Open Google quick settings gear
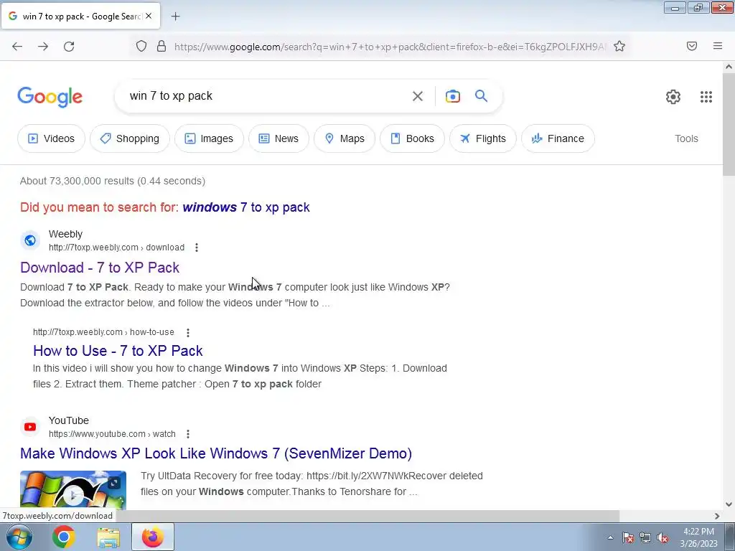Screen dimensions: 735x551 pos(673,97)
